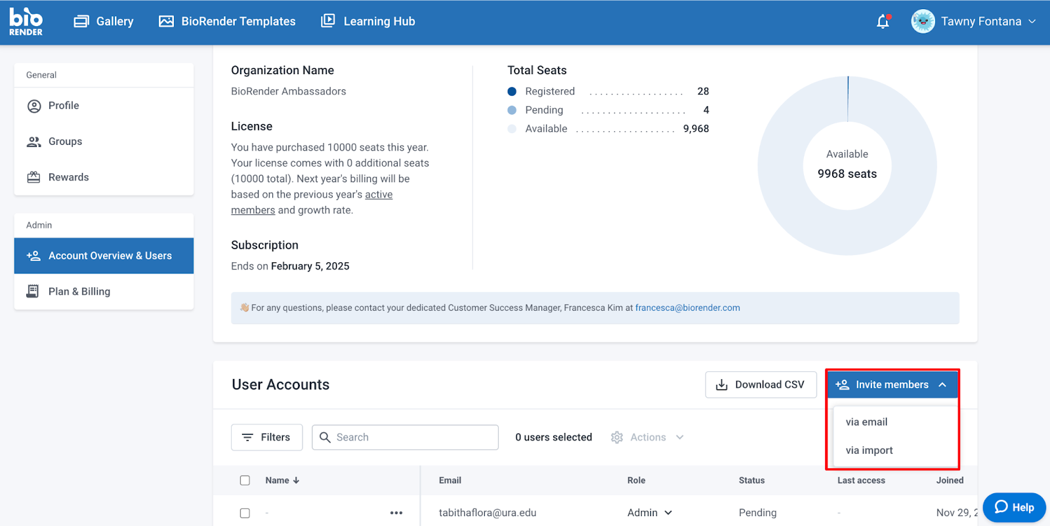Click the BioRender logo
Screen dimensions: 1050x526
click(x=26, y=22)
